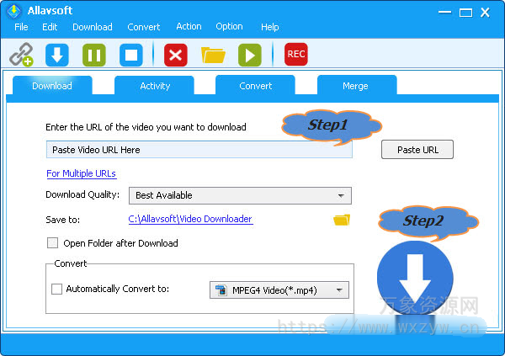Open the output folder toolbar icon
505x356 pixels.
(213, 55)
